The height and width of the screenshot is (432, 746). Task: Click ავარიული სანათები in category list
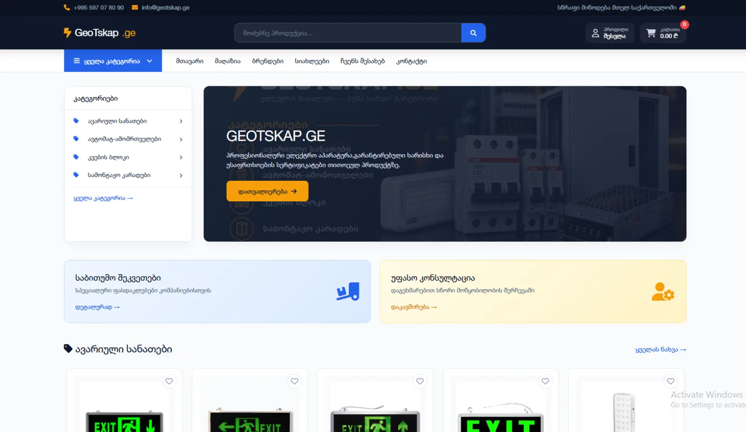[117, 121]
